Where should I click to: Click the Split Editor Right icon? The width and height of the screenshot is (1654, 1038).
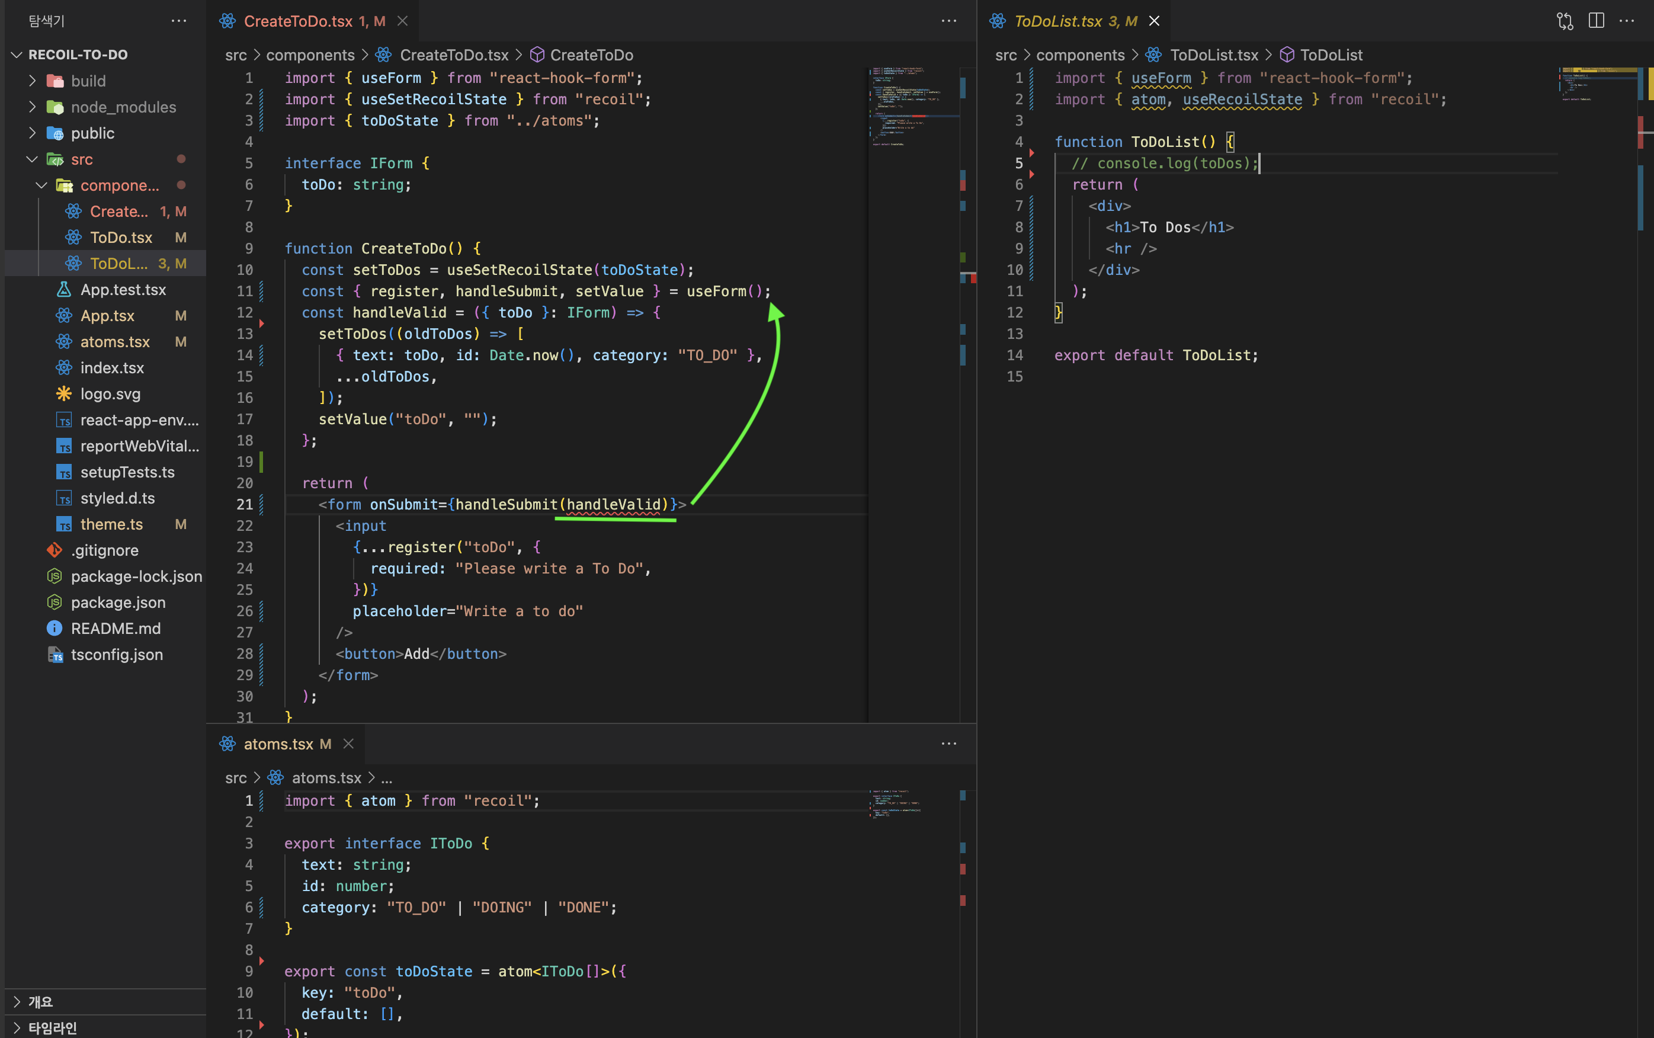coord(1597,21)
